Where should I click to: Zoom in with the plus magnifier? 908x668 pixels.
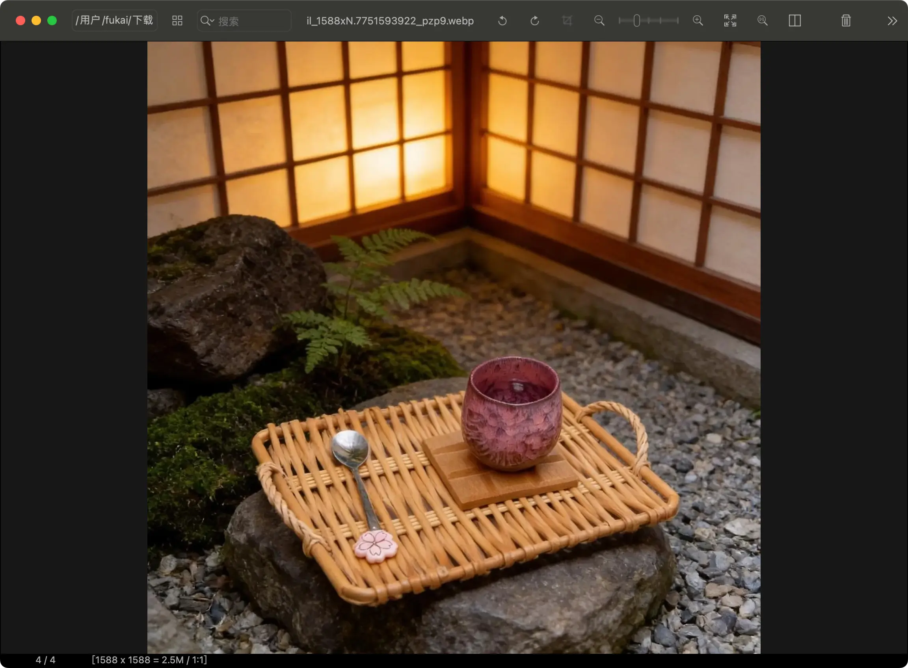click(698, 20)
